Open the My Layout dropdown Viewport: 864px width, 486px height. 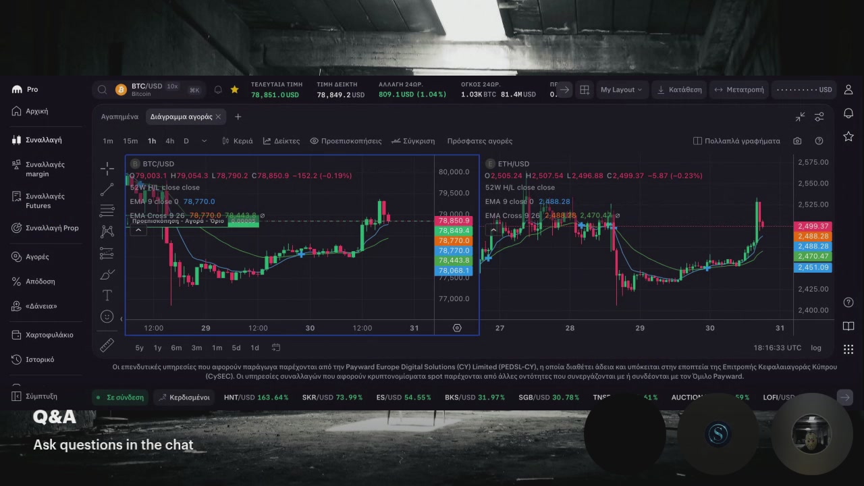coord(621,89)
